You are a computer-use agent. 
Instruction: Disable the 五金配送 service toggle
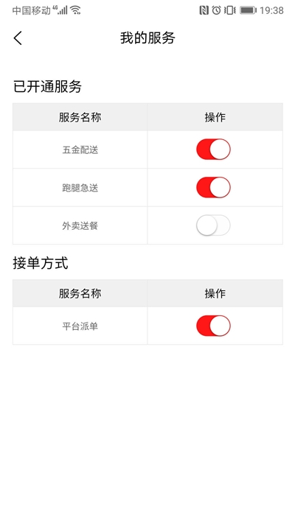coord(213,150)
